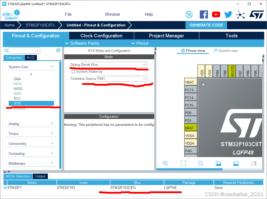Select IWDG in System Core list
Image resolution: width=267 pixels, height=199 pixels.
pos(18,89)
